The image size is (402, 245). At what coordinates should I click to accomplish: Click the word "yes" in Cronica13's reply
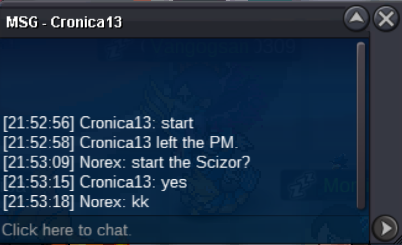[174, 183]
